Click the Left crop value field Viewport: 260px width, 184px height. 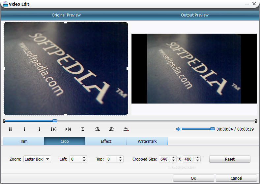click(x=75, y=159)
